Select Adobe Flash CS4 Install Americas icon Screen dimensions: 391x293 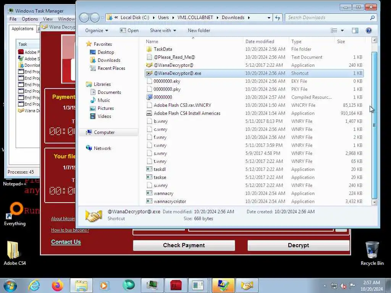(x=149, y=113)
